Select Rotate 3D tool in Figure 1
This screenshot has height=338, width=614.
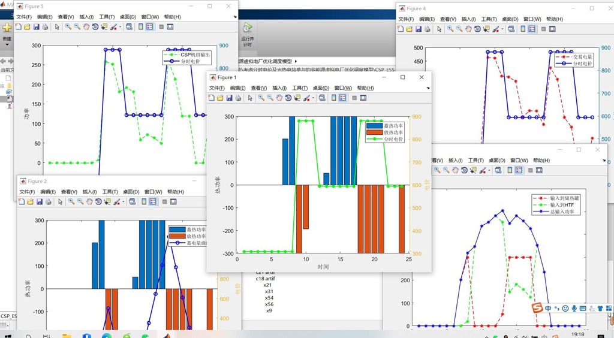click(x=288, y=98)
